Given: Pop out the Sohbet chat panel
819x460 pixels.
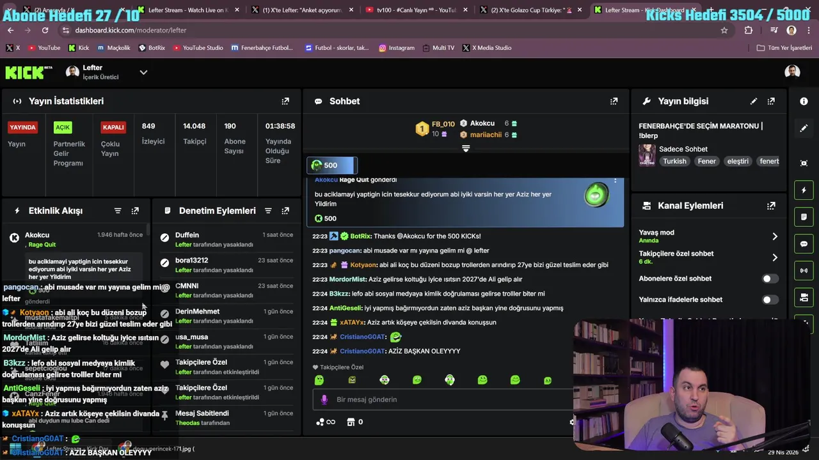Looking at the screenshot, I should click(x=614, y=101).
